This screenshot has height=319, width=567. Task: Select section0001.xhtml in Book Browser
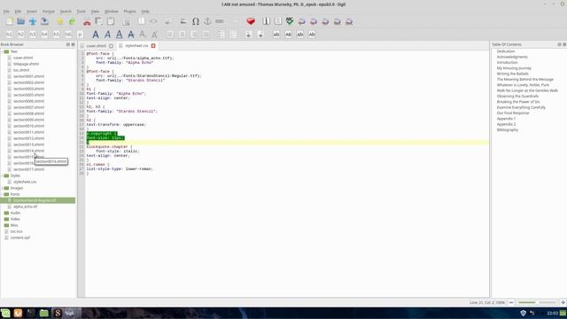(28, 76)
